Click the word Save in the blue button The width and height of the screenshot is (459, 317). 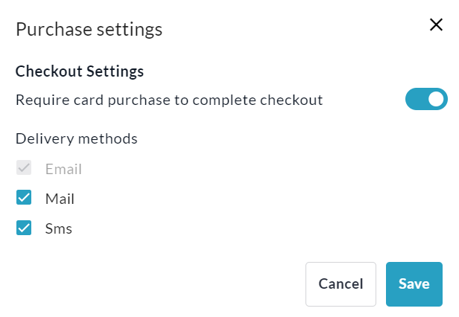[x=414, y=284]
